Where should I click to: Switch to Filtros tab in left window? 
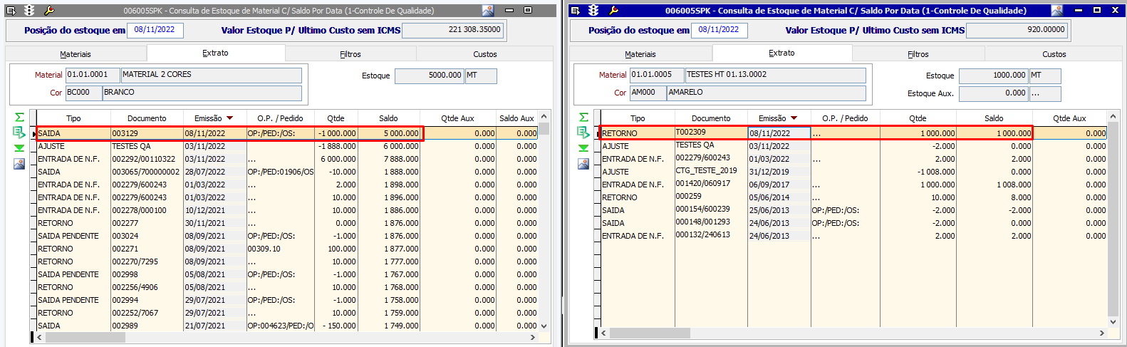pyautogui.click(x=350, y=54)
